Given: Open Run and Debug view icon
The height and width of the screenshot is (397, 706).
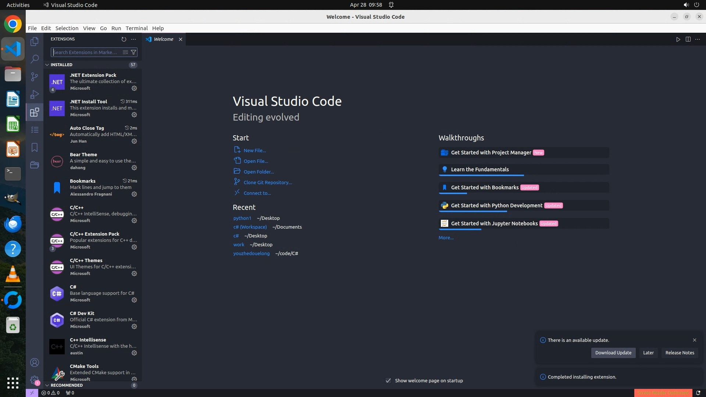Looking at the screenshot, I should (35, 94).
